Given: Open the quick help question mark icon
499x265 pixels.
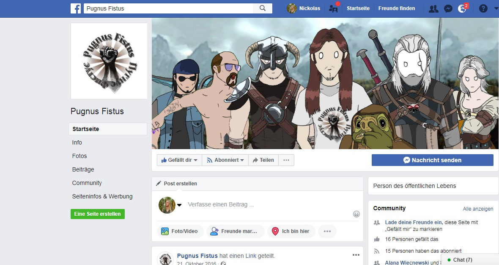Looking at the screenshot, I should (483, 8).
